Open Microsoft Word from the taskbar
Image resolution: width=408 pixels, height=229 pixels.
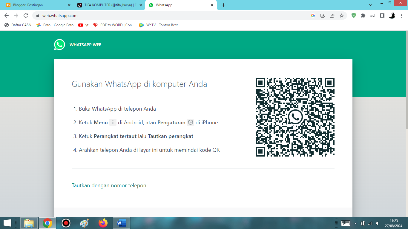click(122, 223)
